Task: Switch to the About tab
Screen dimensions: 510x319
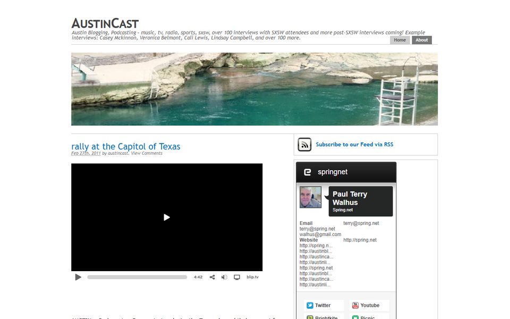Action: point(421,40)
